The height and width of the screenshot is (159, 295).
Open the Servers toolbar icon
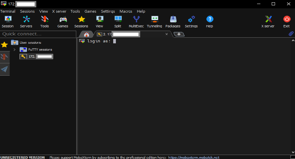point(26,22)
